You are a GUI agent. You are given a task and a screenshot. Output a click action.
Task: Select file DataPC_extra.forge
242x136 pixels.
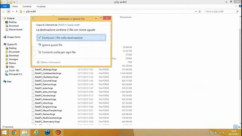[44, 88]
